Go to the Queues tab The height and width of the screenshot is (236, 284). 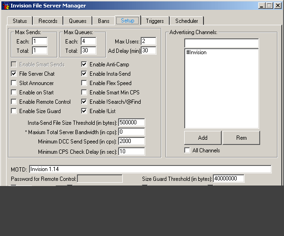coord(78,21)
